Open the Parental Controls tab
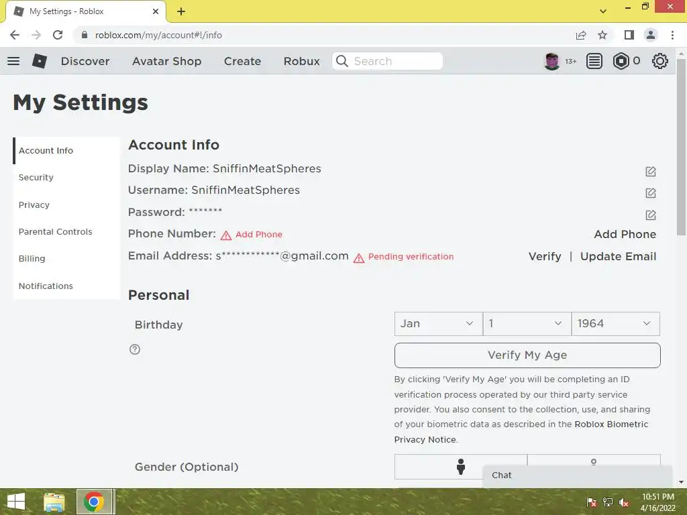This screenshot has width=687, height=515. click(x=66, y=231)
